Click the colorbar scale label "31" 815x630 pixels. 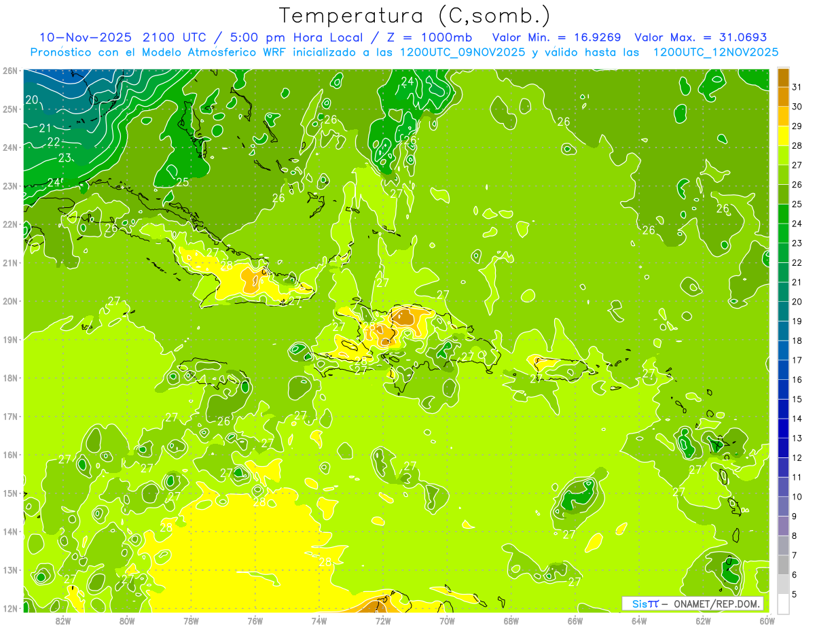point(797,87)
